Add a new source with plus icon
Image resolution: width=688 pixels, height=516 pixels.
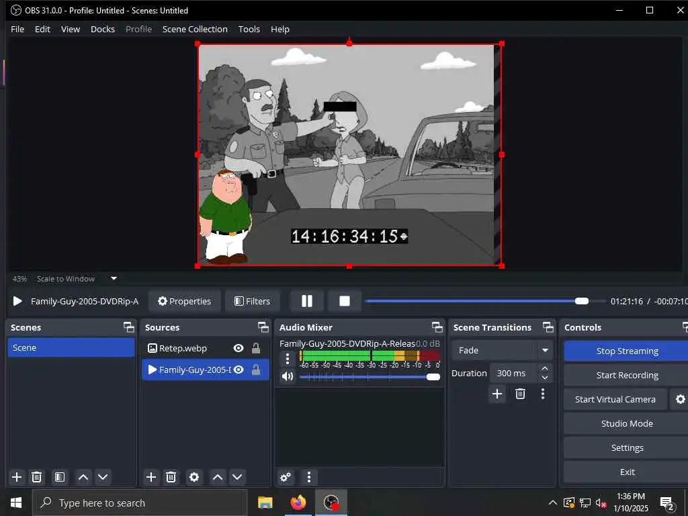click(151, 477)
